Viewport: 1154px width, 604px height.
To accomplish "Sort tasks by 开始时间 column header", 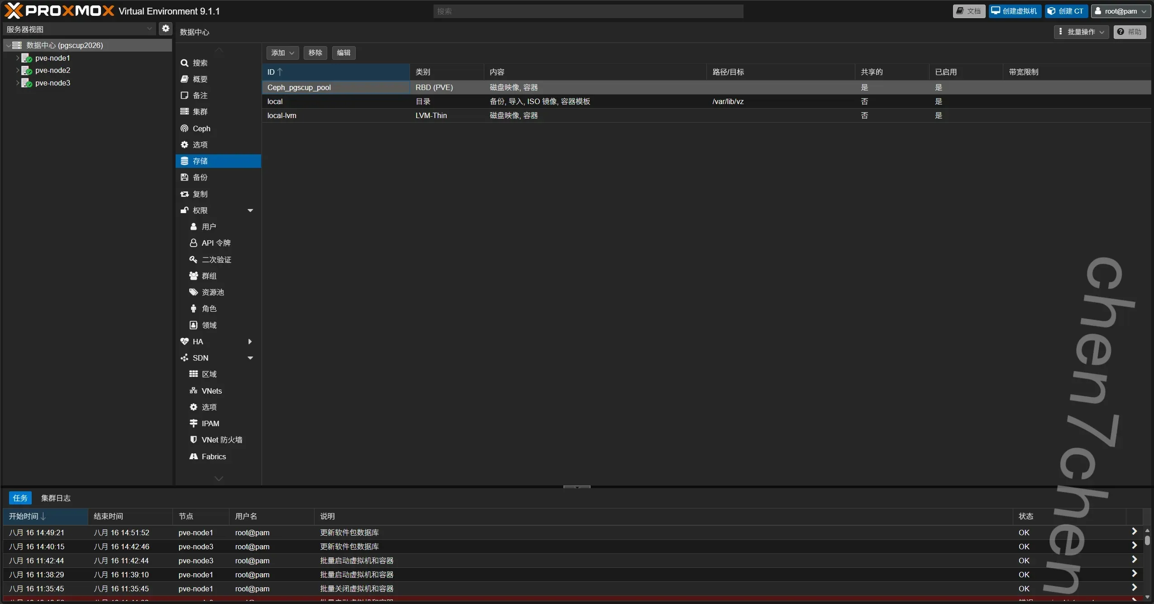I will (x=45, y=516).
